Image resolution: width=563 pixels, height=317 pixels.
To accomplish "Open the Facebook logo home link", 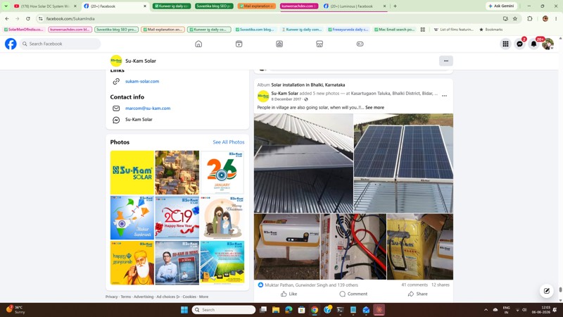I will coord(11,44).
